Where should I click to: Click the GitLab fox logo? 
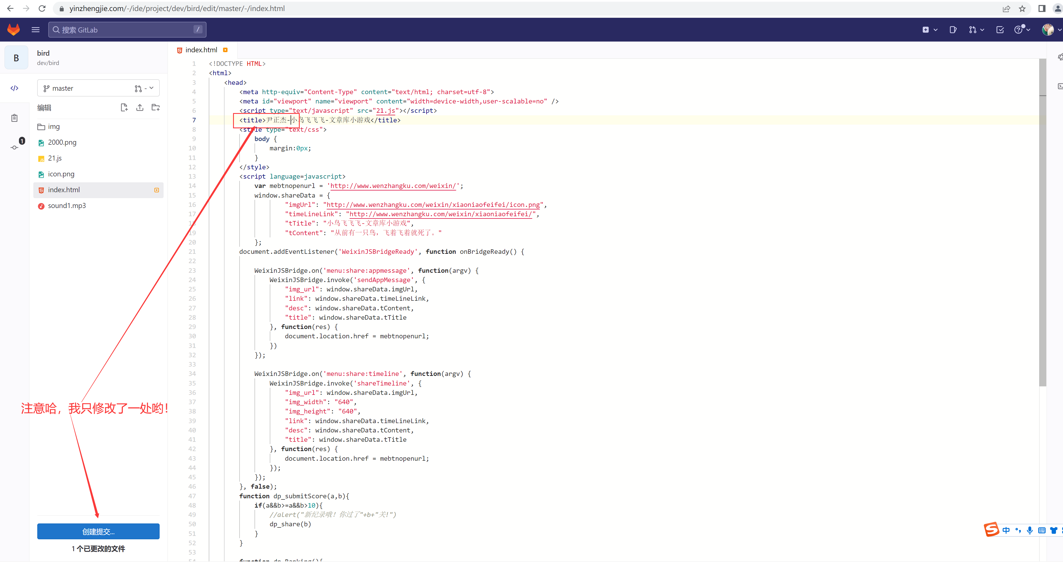point(14,30)
